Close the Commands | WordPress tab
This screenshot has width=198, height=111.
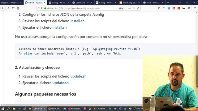[92, 3]
